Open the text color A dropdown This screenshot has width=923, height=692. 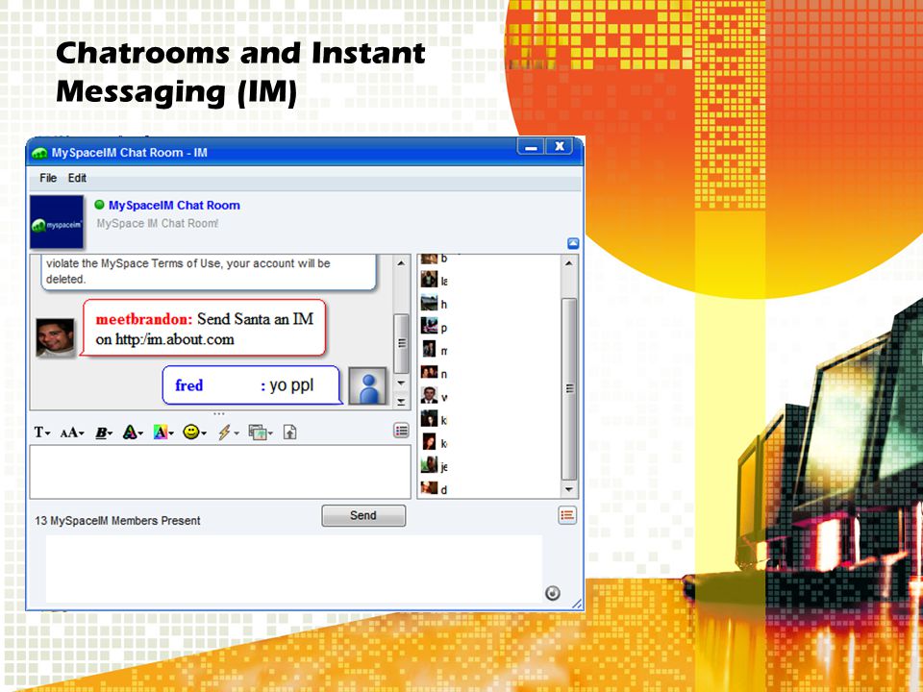pyautogui.click(x=133, y=432)
